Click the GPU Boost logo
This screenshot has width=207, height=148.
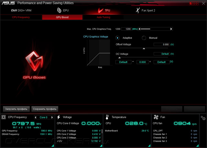[34, 65]
